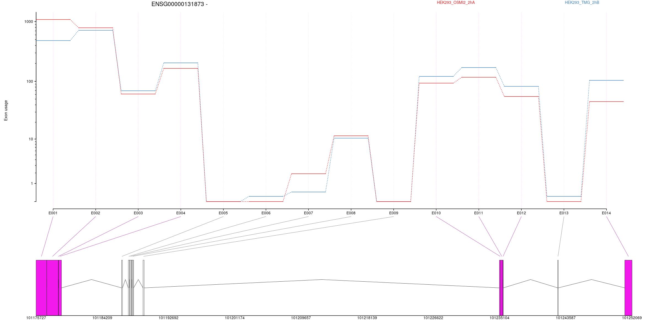
Task: Click genomic coordinate 101218139
Action: [367, 318]
